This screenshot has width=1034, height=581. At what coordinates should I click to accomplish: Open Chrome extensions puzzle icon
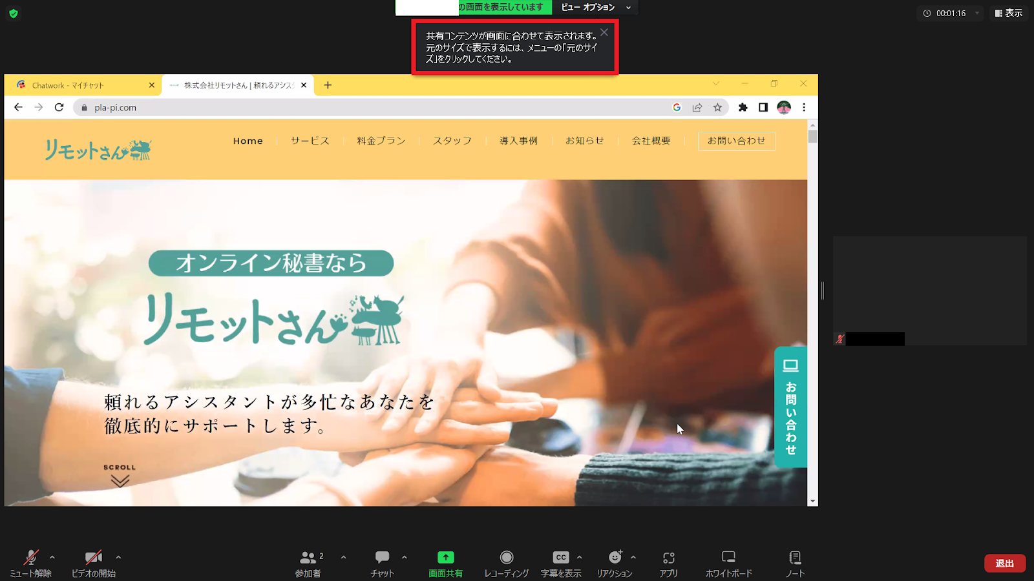click(x=743, y=107)
